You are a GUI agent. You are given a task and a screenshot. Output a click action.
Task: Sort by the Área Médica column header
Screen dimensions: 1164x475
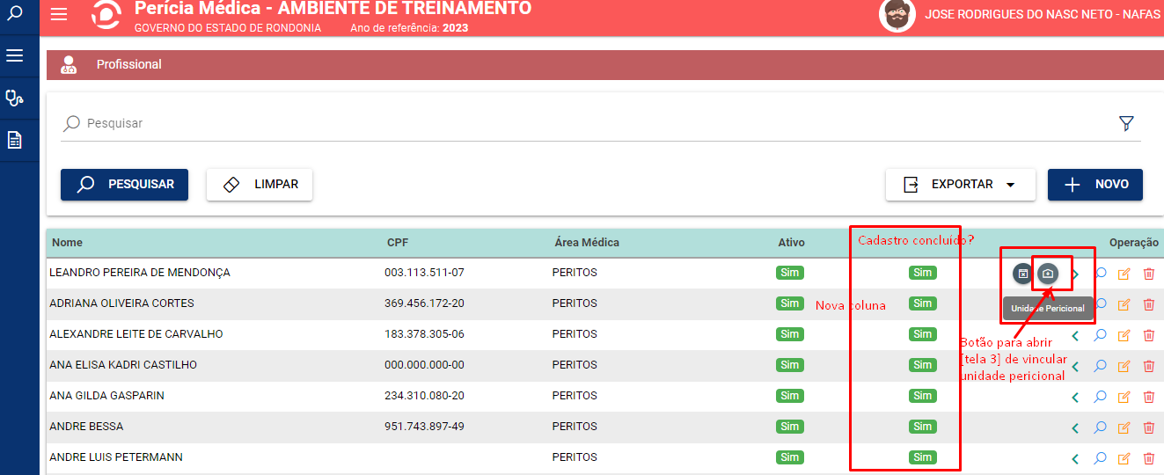(587, 243)
